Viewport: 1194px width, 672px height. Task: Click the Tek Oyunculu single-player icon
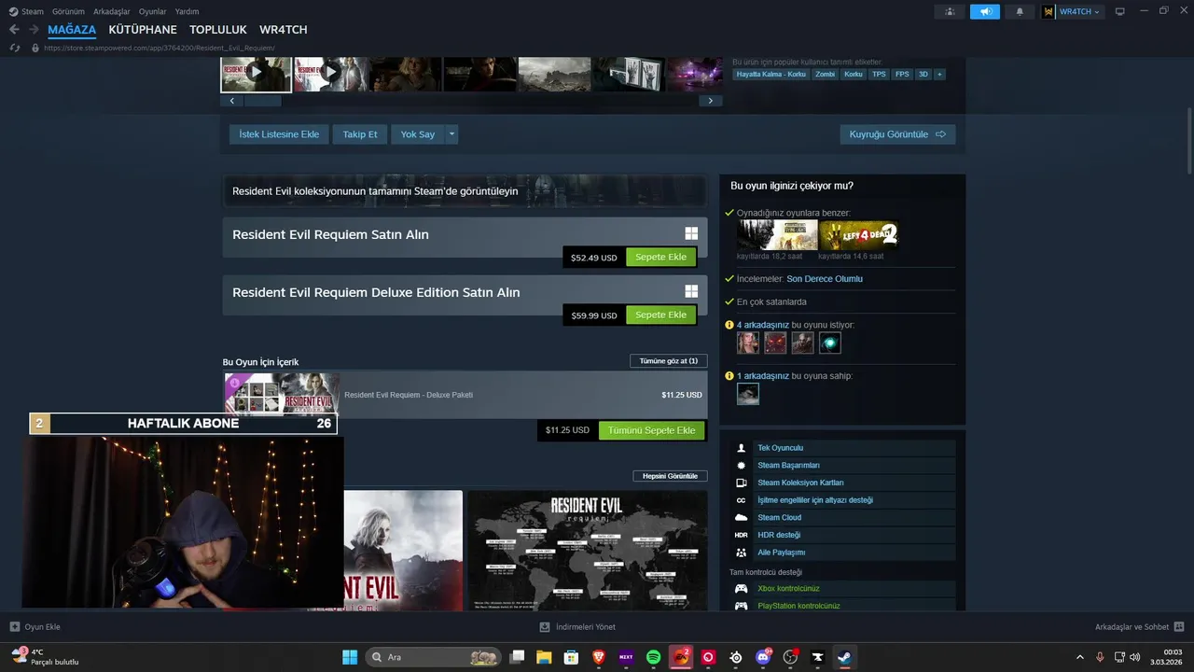point(741,448)
